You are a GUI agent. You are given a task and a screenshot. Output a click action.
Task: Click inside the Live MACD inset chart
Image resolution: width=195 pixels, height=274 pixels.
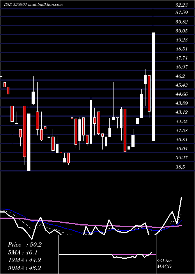[x=107, y=254]
